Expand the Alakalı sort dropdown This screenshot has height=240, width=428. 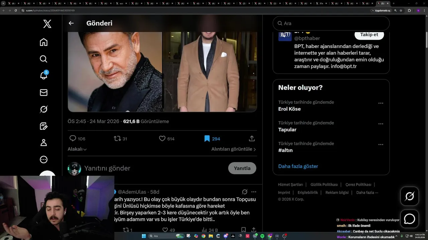(x=77, y=149)
